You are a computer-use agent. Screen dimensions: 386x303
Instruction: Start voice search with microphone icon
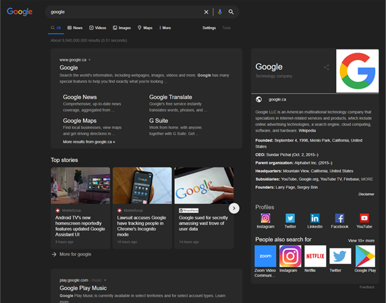coord(220,12)
